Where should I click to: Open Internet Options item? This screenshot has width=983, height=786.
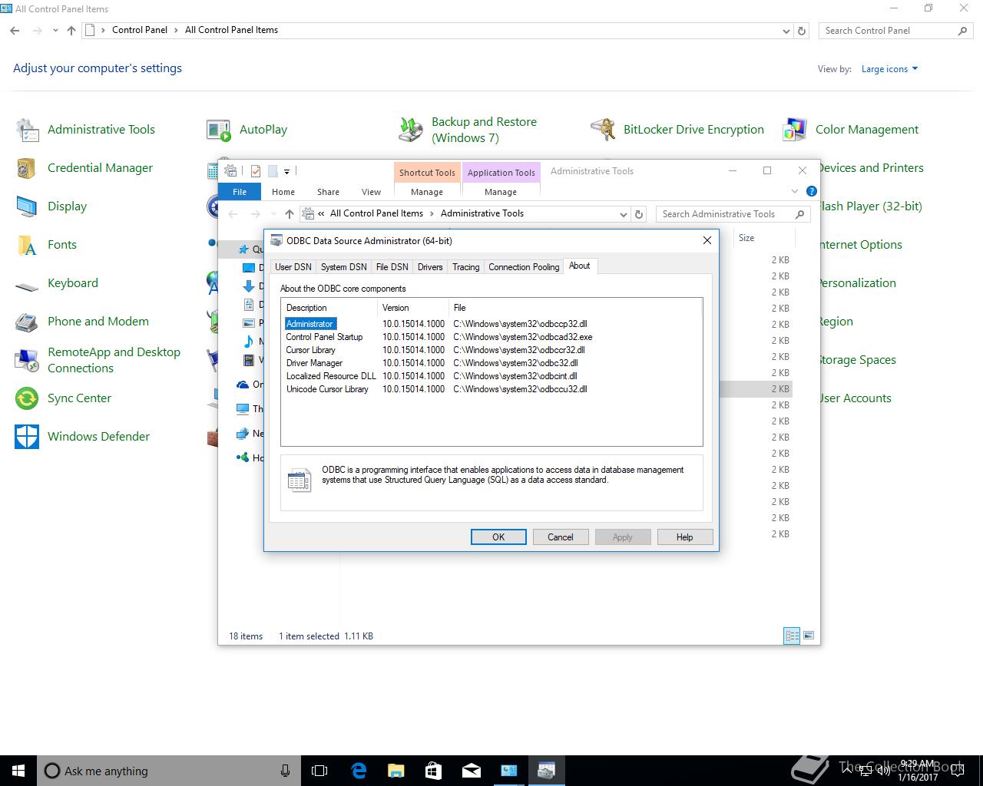pos(860,245)
